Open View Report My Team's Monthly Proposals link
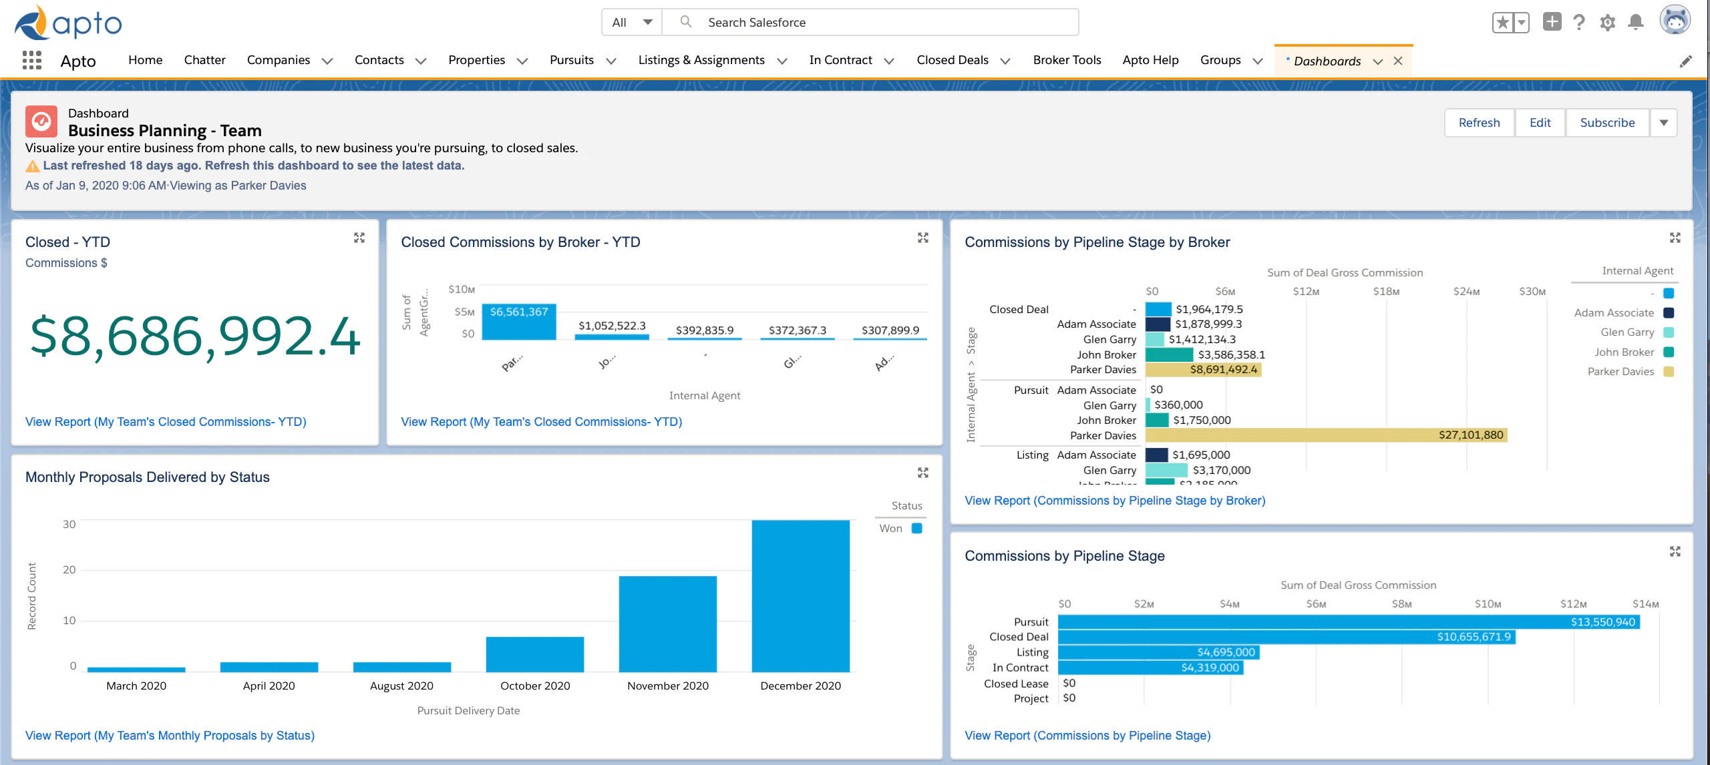1710x765 pixels. (170, 735)
